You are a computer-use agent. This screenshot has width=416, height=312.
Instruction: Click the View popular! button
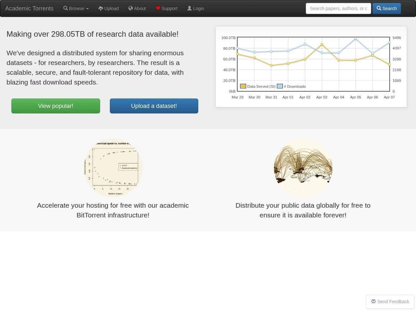point(55,106)
